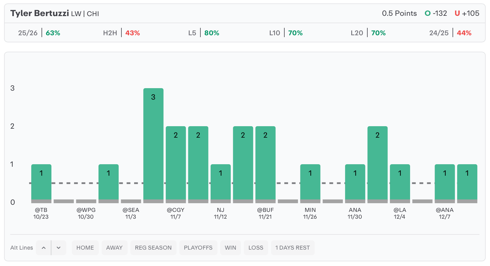
Task: Show the 25/26 season 63% split
Action: coord(39,33)
